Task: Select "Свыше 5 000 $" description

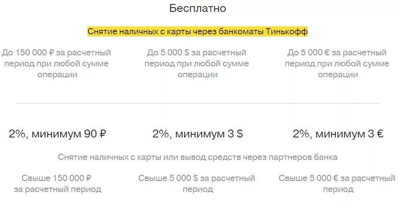Action: (197, 184)
